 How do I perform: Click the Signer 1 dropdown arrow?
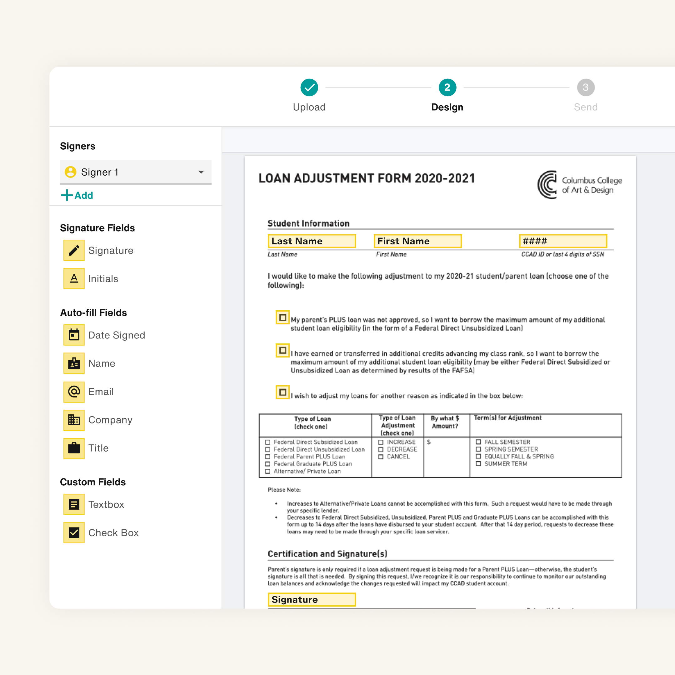click(x=201, y=172)
